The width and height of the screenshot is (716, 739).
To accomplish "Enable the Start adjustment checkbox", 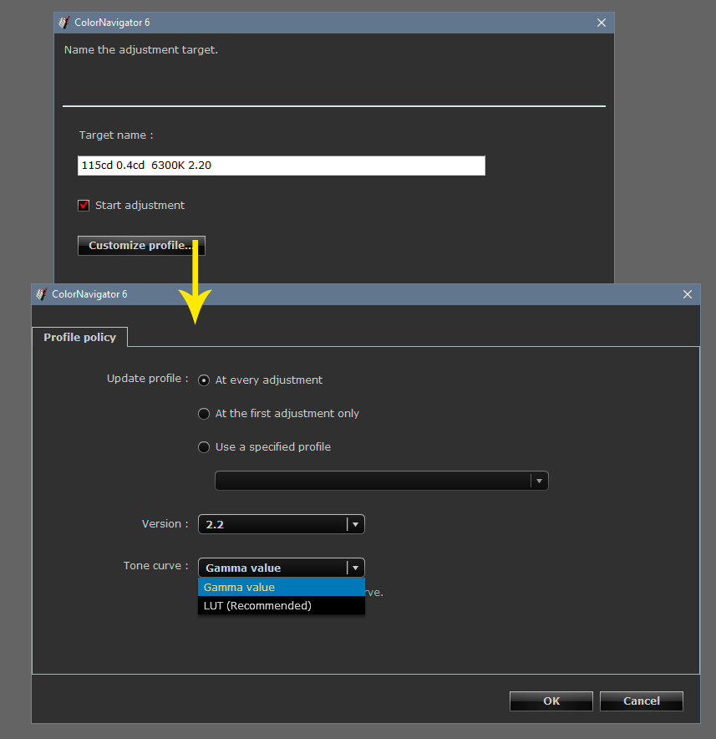I will point(84,205).
